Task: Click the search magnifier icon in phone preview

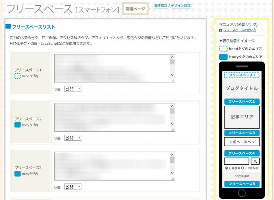Action: (255, 161)
